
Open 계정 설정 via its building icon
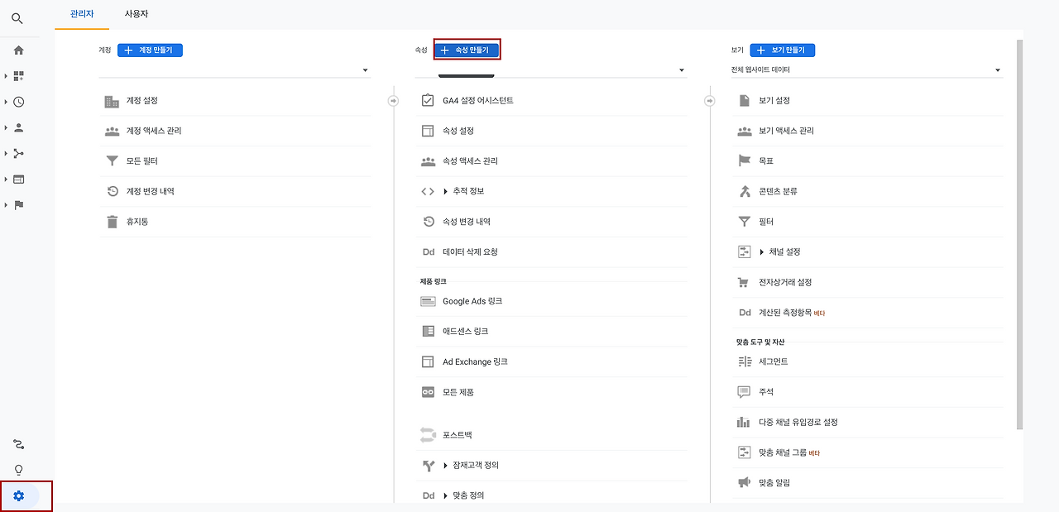point(113,100)
